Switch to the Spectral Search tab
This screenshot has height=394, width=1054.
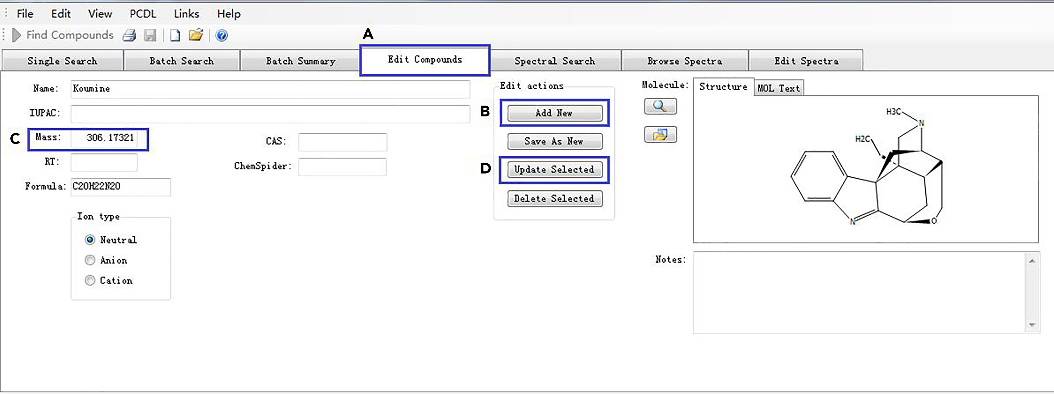click(554, 61)
